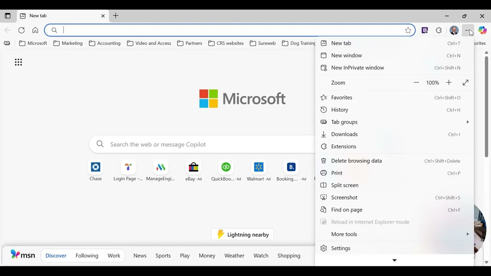
Task: Open Chase quick link tile
Action: click(96, 171)
